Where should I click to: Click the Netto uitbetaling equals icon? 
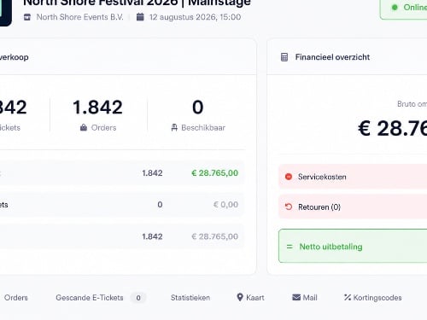pos(290,247)
